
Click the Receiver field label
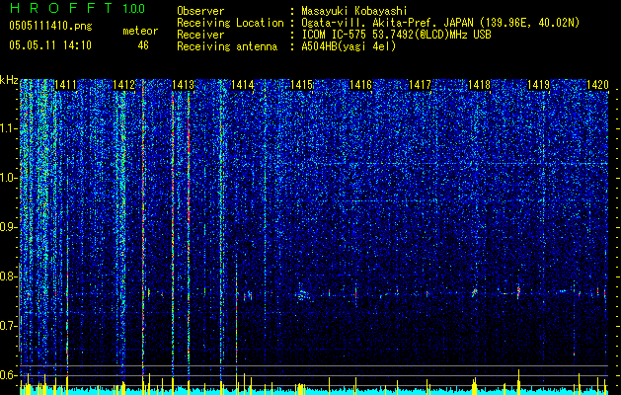(x=200, y=35)
